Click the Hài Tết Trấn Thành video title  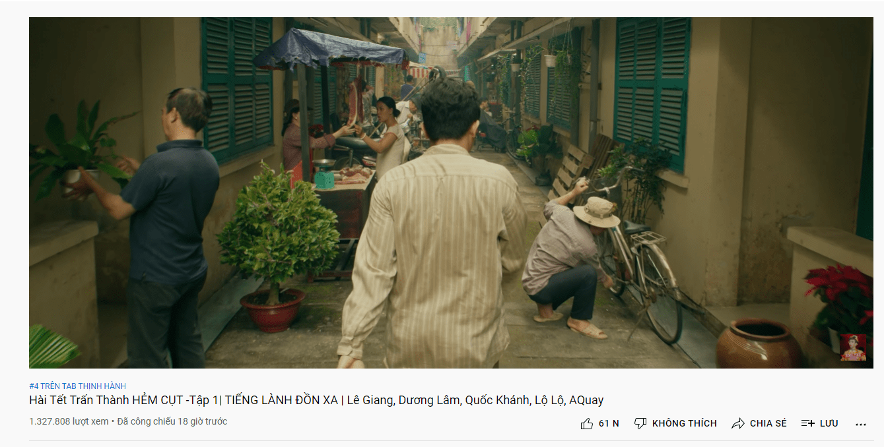pyautogui.click(x=316, y=400)
